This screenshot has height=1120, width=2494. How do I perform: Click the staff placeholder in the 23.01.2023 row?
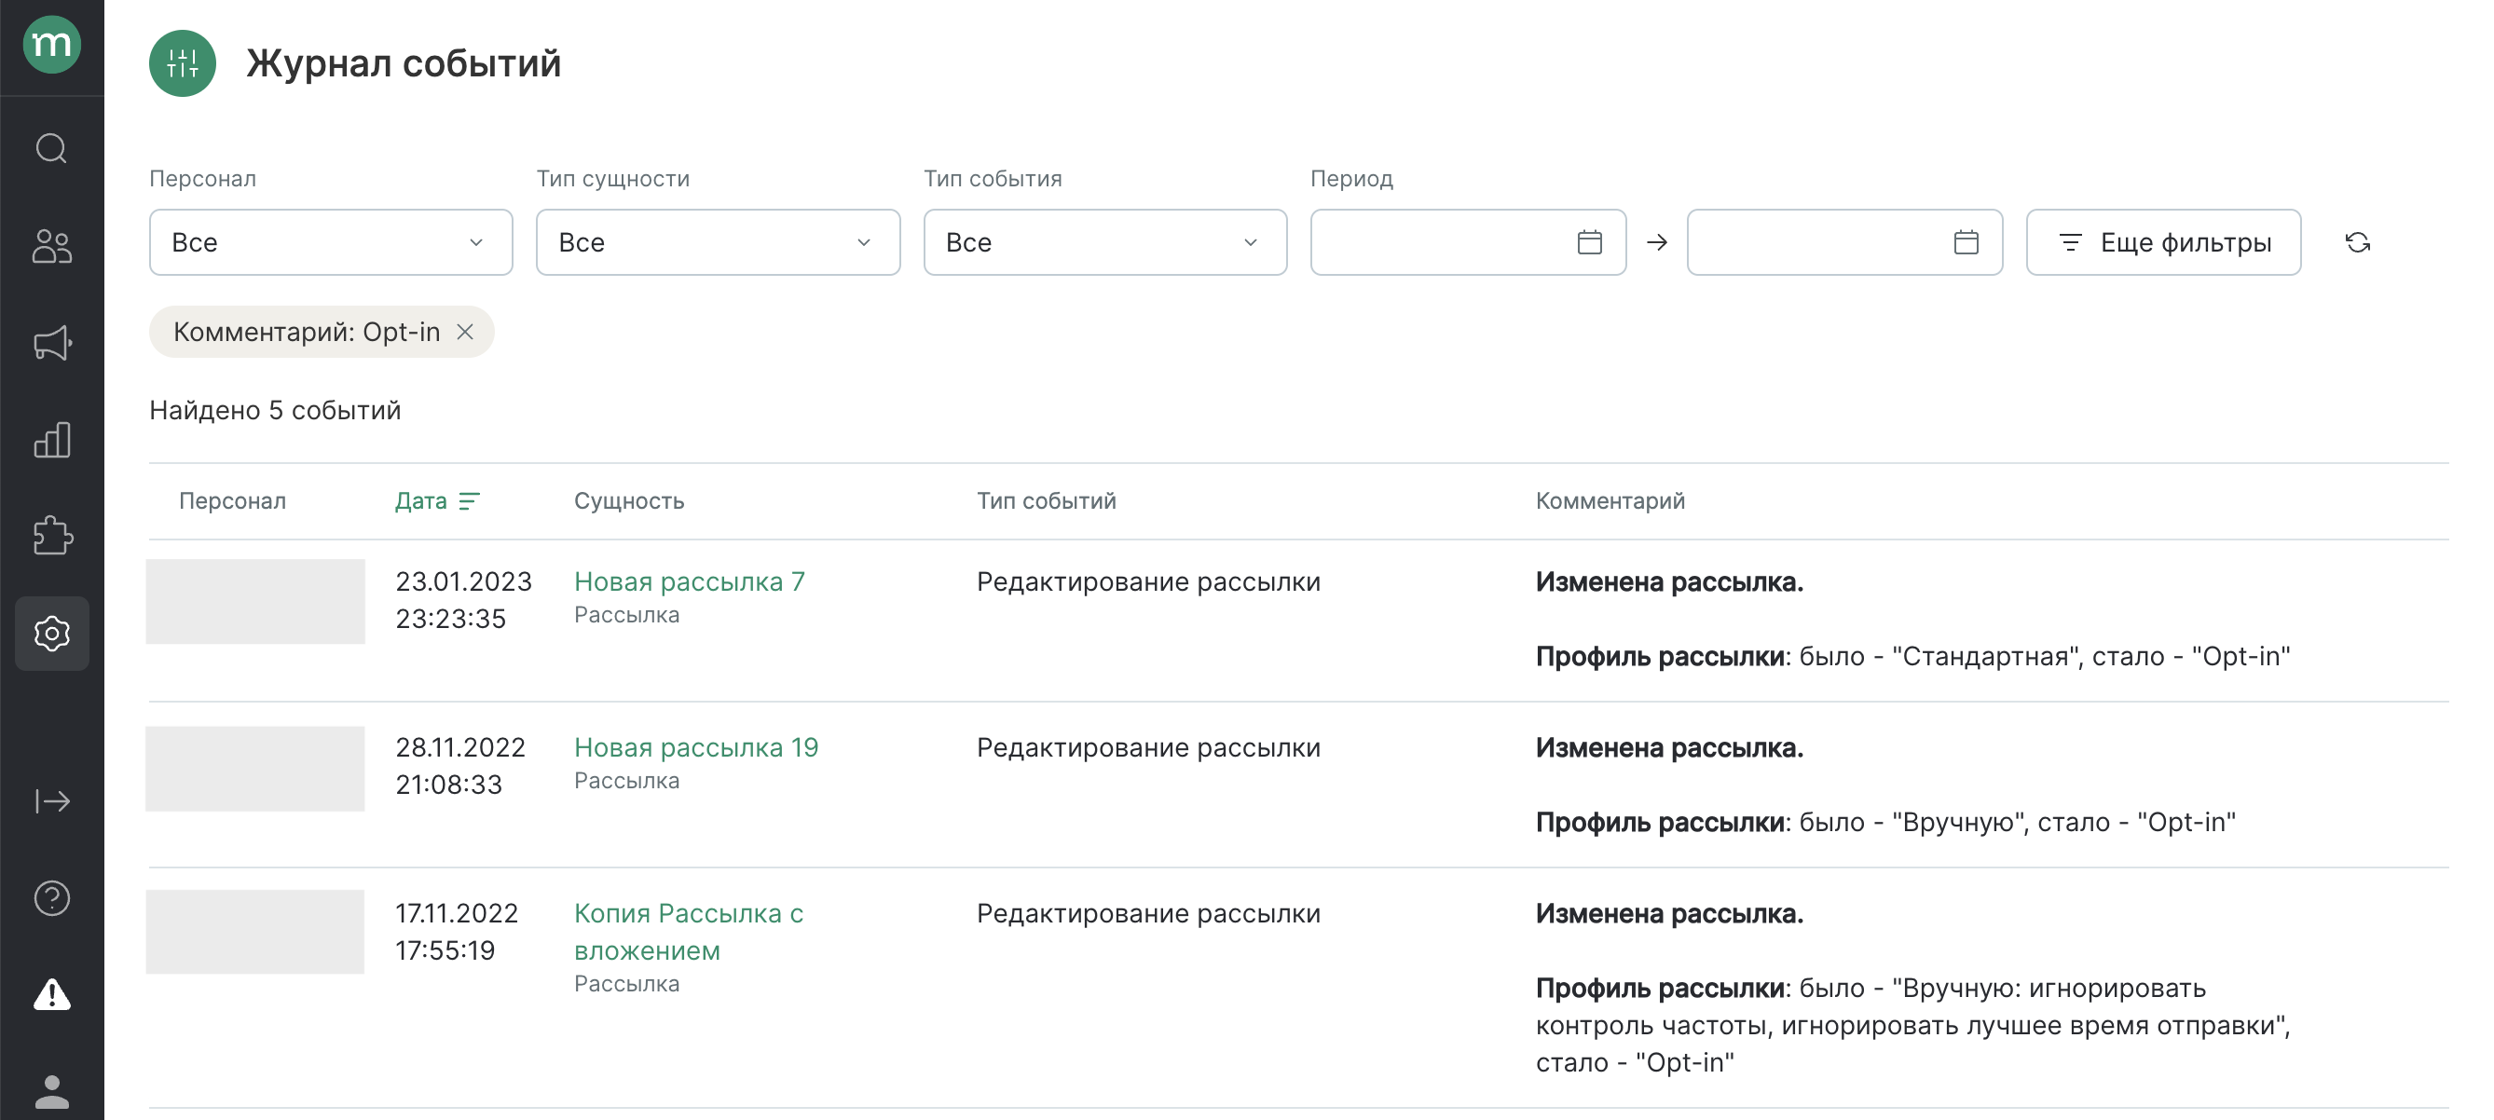point(255,601)
